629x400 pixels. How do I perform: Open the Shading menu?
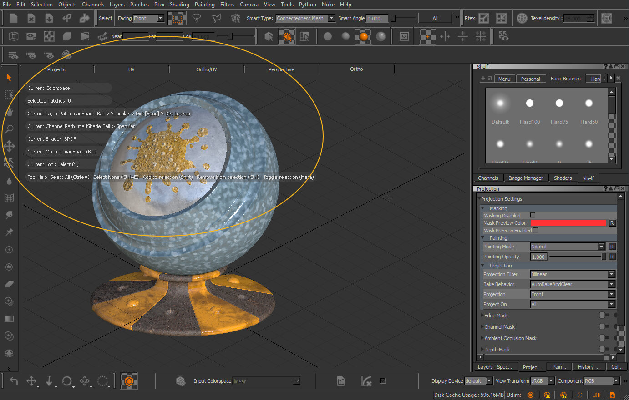tap(179, 5)
